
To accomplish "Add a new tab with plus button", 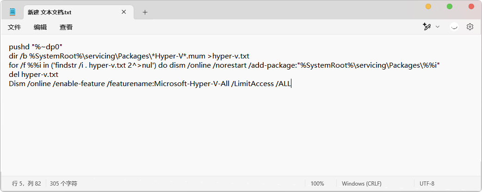I will 145,12.
